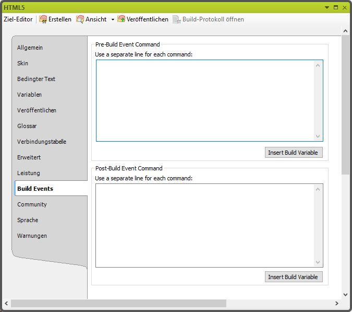Click the horizontal scrollbar right arrow
Image resolution: width=352 pixels, height=312 pixels.
(337, 303)
